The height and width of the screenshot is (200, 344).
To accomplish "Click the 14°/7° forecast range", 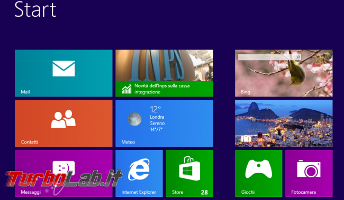I will 156,129.
